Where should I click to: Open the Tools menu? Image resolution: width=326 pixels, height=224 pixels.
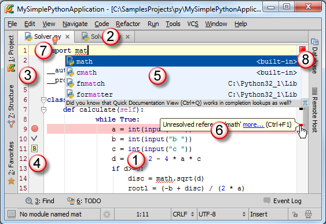(173, 24)
